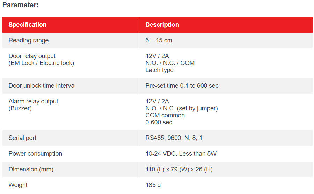314x194 pixels.
Task: Click Pre-set time 0.1 to 600 sec
Action: [182, 86]
